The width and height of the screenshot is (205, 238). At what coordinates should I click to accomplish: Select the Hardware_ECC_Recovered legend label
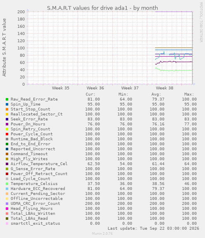[38, 189]
